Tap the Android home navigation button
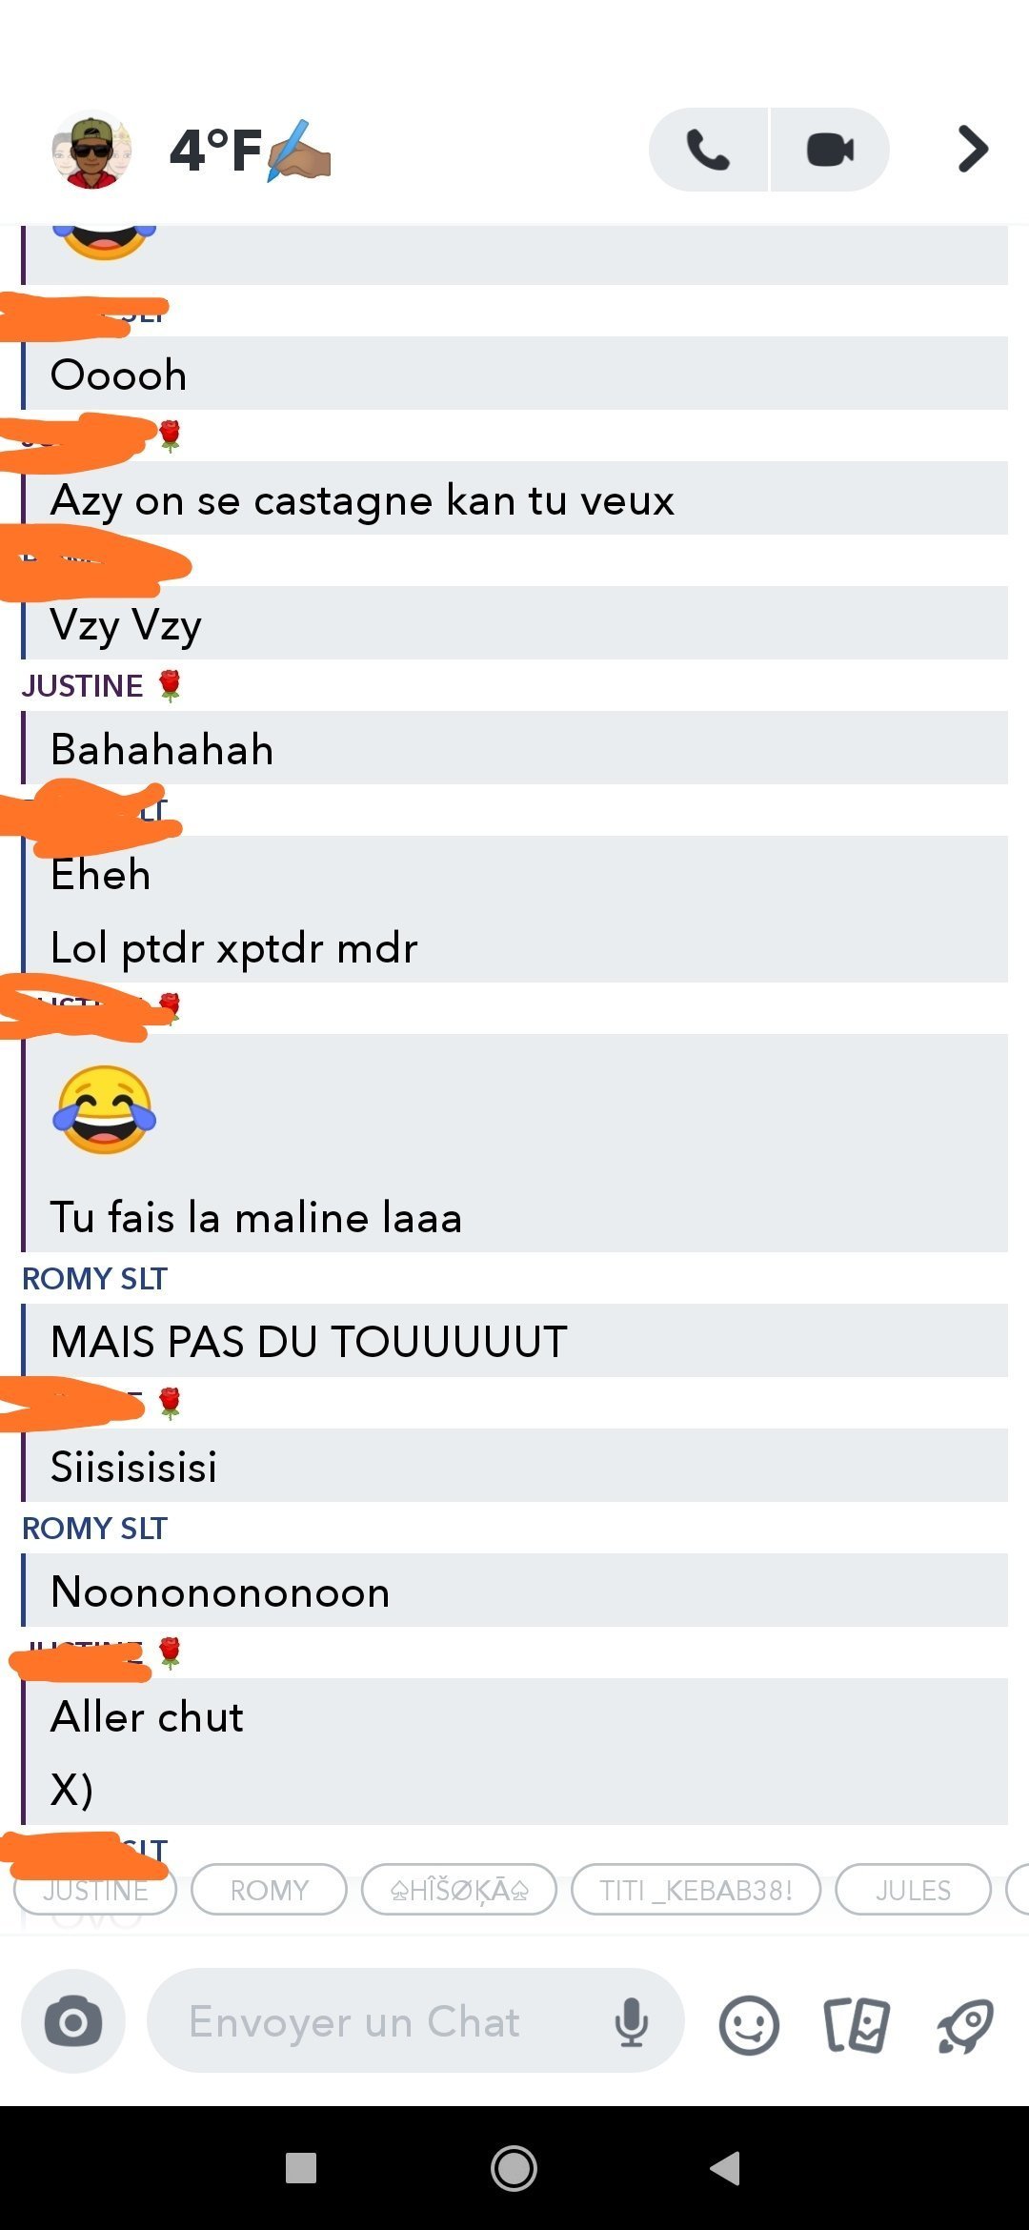Image resolution: width=1029 pixels, height=2230 pixels. [x=514, y=2168]
